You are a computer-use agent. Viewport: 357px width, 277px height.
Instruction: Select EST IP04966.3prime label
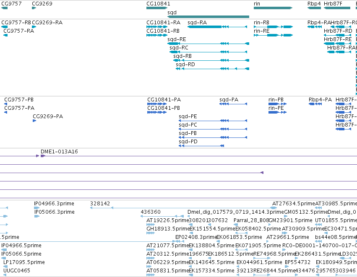pos(54,204)
